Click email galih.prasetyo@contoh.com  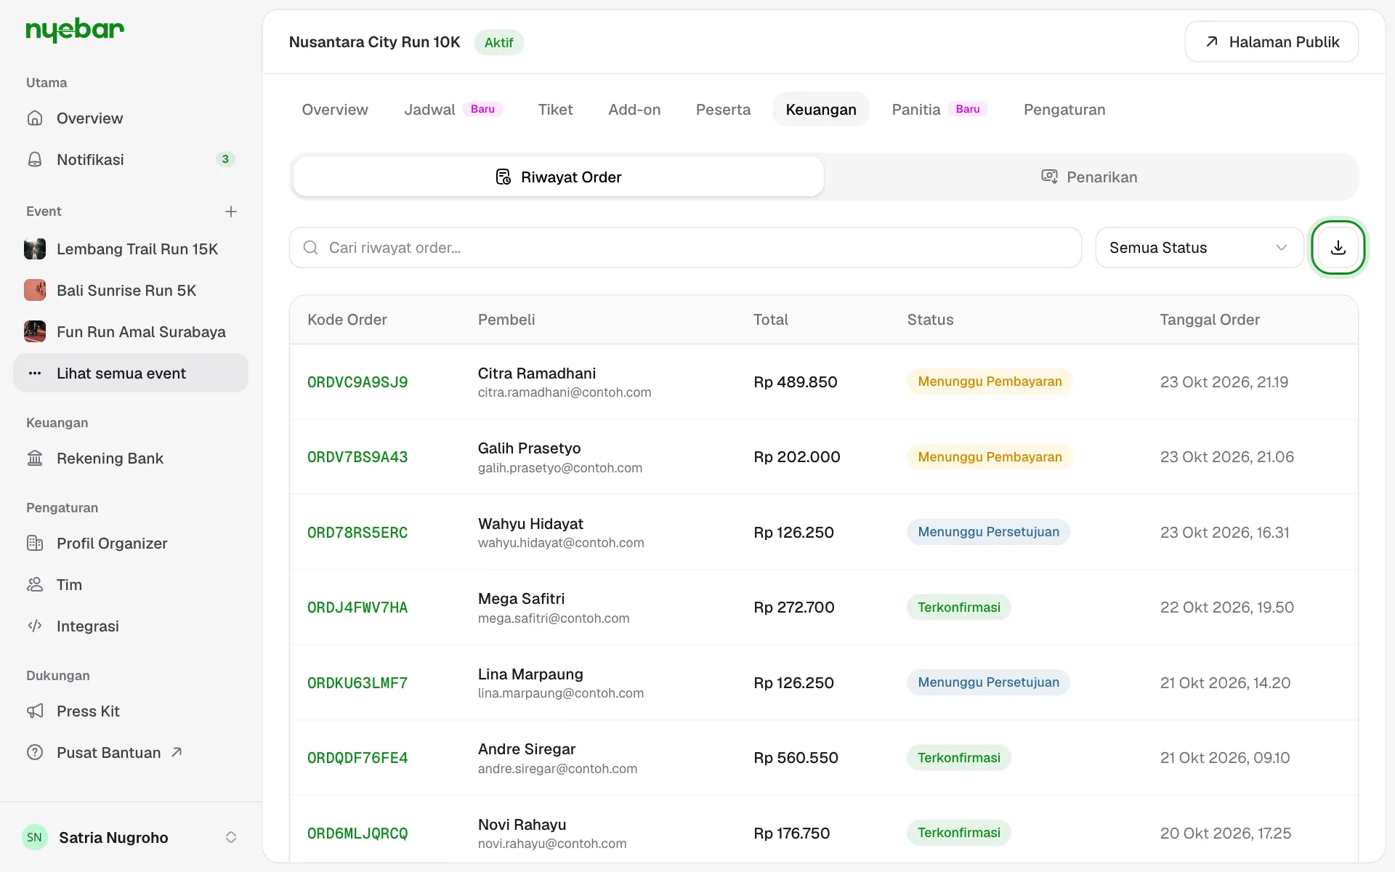tap(560, 468)
